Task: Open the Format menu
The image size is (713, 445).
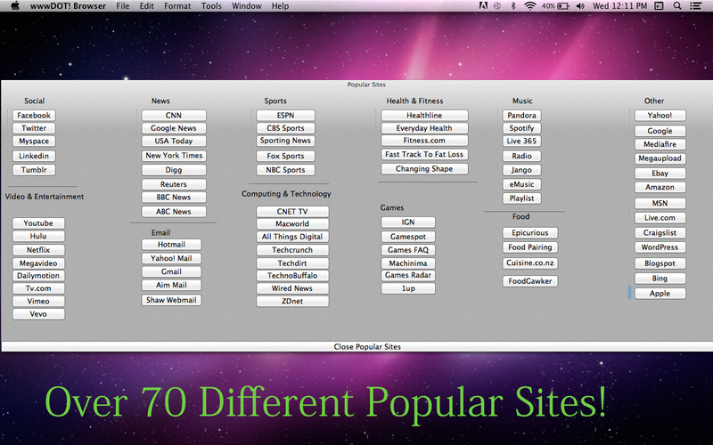Action: click(177, 6)
